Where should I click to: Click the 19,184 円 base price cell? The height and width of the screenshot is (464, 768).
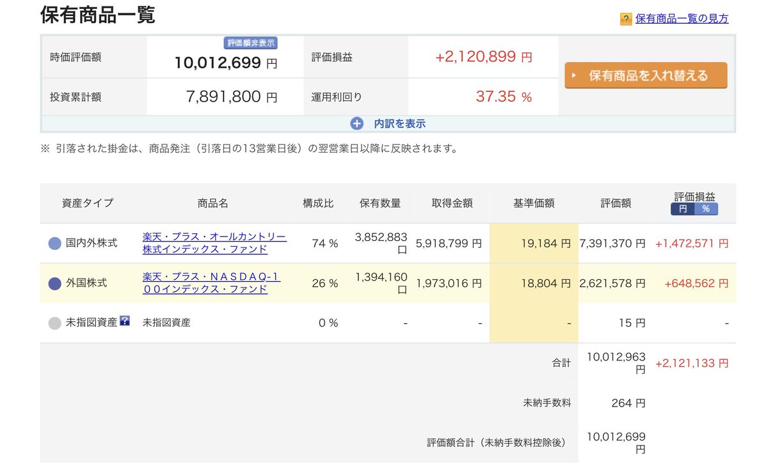coord(545,244)
